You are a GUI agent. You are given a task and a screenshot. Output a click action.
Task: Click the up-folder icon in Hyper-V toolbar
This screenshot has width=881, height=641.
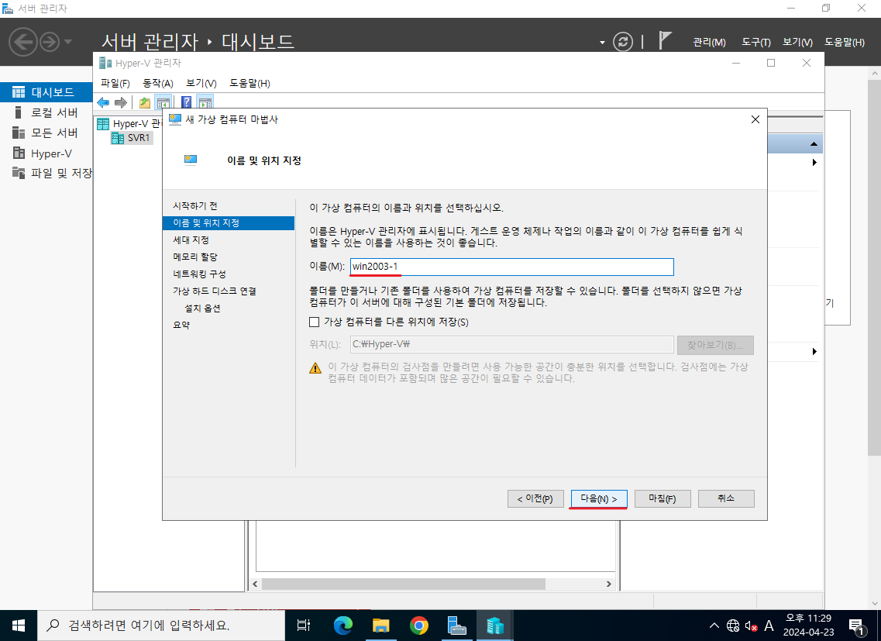pos(145,102)
